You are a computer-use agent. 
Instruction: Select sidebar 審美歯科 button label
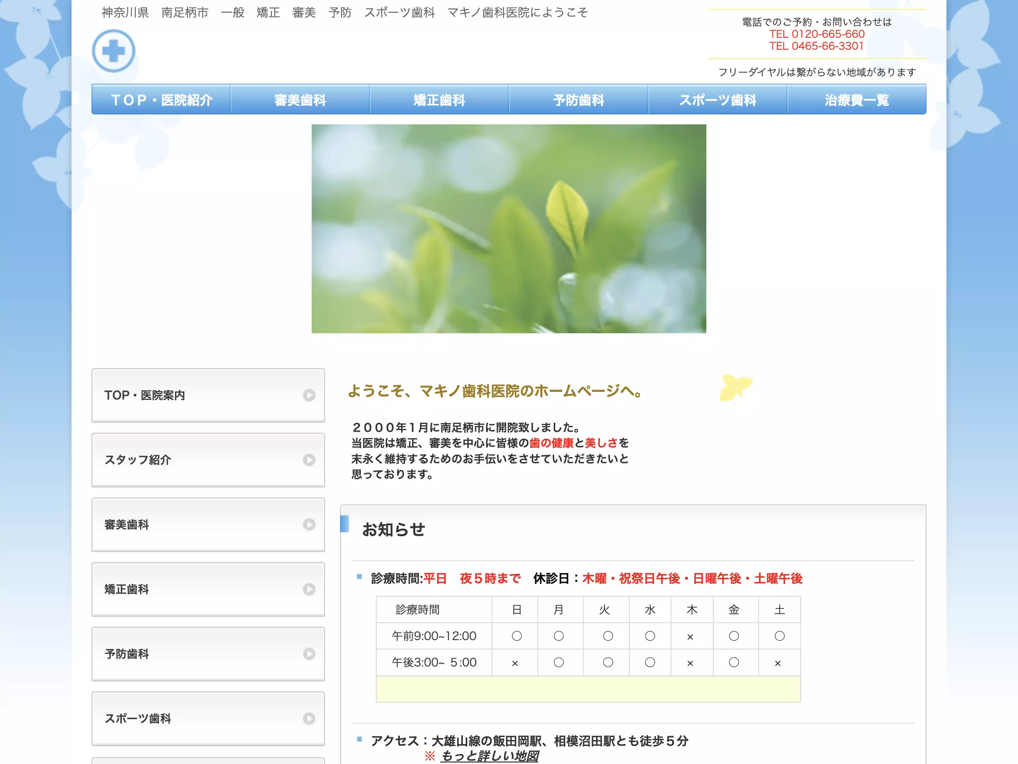coord(127,525)
